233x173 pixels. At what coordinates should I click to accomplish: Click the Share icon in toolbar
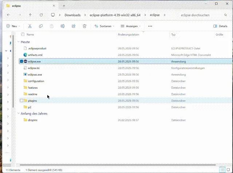(x=74, y=26)
